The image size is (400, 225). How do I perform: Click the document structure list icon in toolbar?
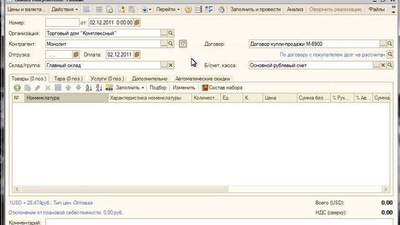(x=199, y=9)
